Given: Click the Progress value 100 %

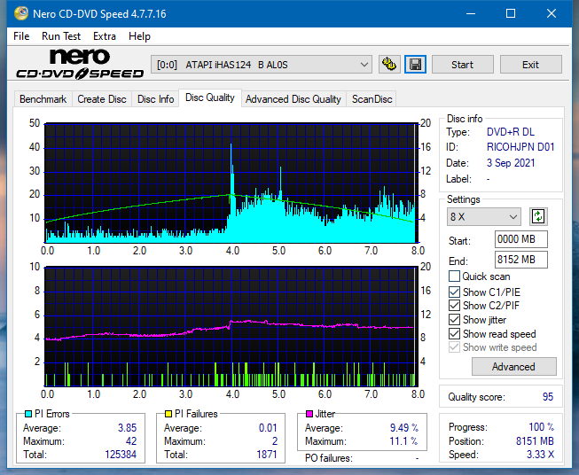Looking at the screenshot, I should click(x=541, y=427).
